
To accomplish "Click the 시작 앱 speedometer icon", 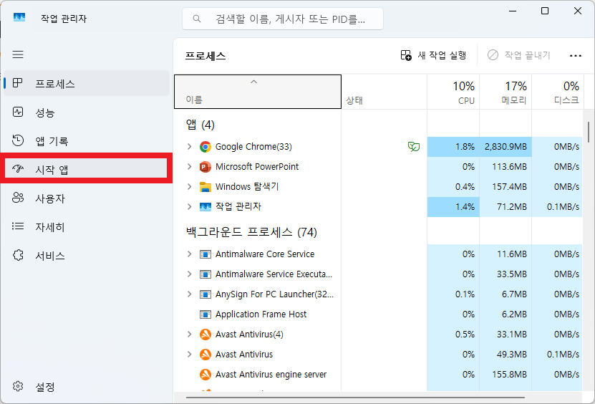I will pyautogui.click(x=18, y=169).
